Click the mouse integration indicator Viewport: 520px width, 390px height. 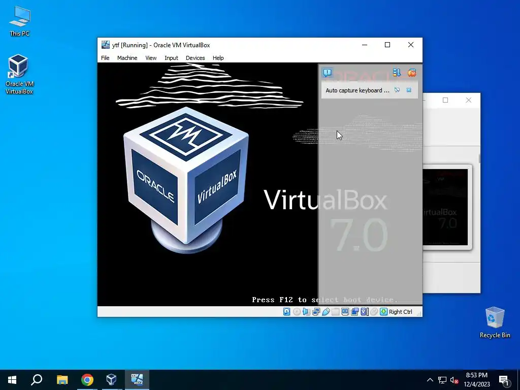[374, 312]
